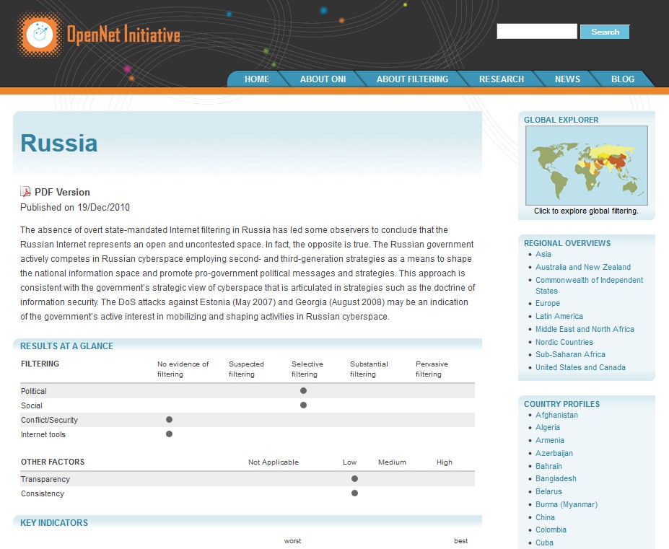Image resolution: width=669 pixels, height=549 pixels.
Task: Visit the BLOG tab
Action: point(622,79)
